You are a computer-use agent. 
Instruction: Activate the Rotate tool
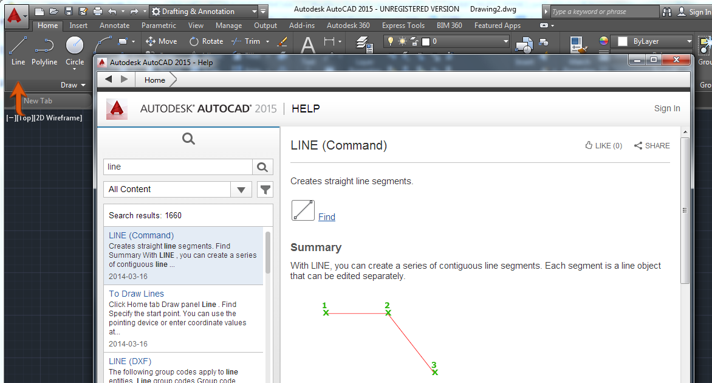[207, 41]
